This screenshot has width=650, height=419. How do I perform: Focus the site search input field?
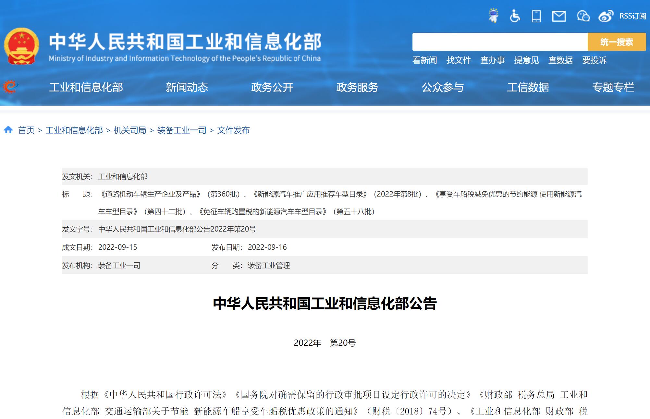tap(500, 42)
